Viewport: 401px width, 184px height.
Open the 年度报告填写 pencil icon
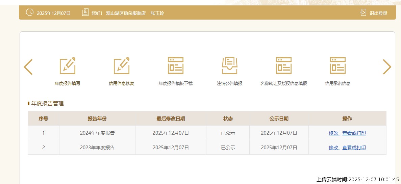(x=68, y=65)
